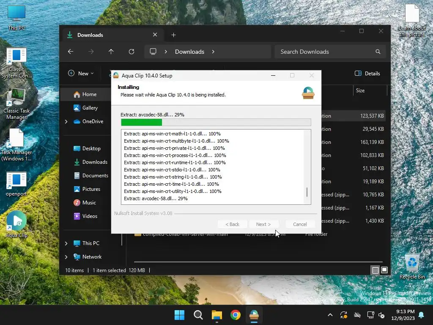
Task: Expand Network in navigation pane
Action: pyautogui.click(x=66, y=257)
